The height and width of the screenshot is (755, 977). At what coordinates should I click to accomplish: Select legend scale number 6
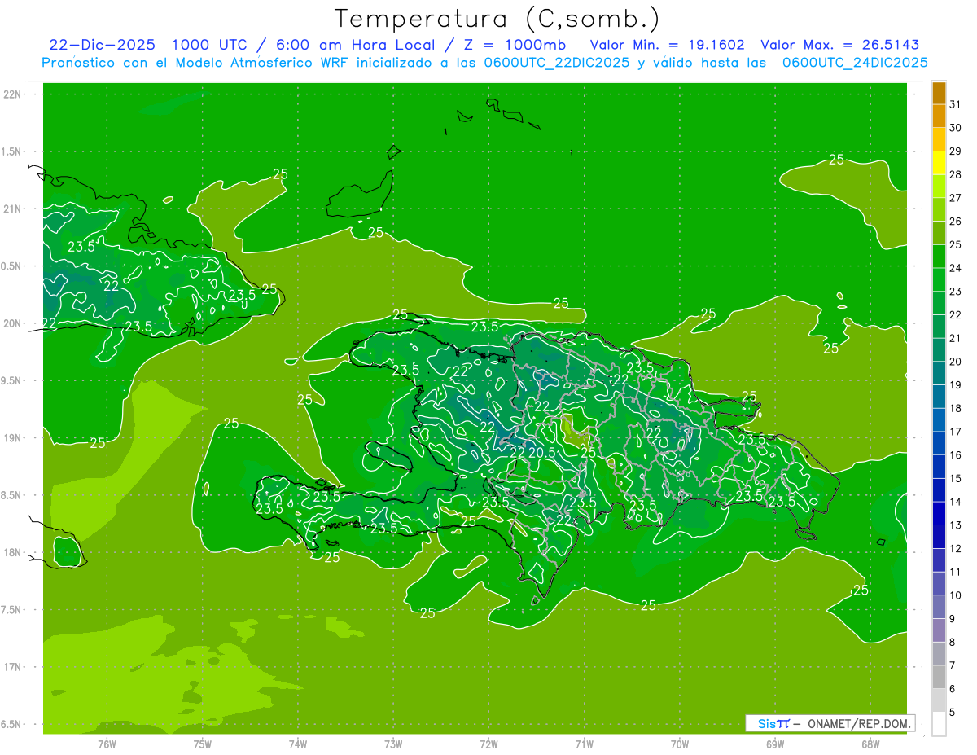953,690
